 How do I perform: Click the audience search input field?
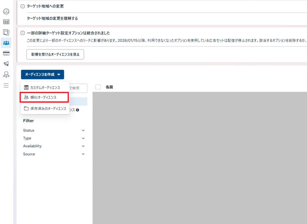tap(78, 88)
